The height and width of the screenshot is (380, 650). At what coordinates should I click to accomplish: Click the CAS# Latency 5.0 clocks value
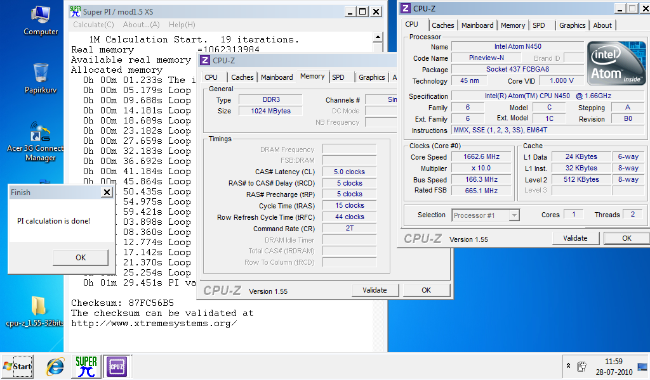pyautogui.click(x=350, y=172)
